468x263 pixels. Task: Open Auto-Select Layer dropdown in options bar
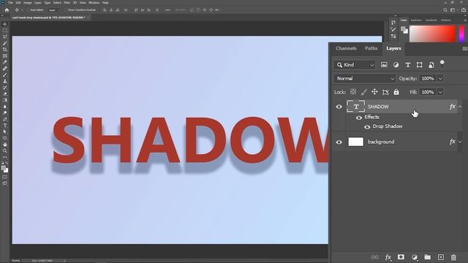(x=53, y=9)
